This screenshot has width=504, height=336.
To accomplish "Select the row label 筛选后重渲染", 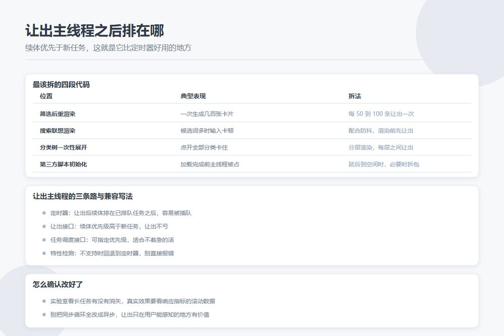I will (57, 114).
